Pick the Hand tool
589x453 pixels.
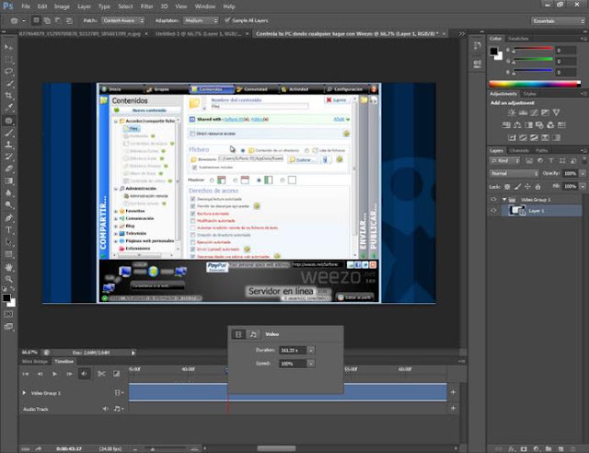[x=8, y=267]
